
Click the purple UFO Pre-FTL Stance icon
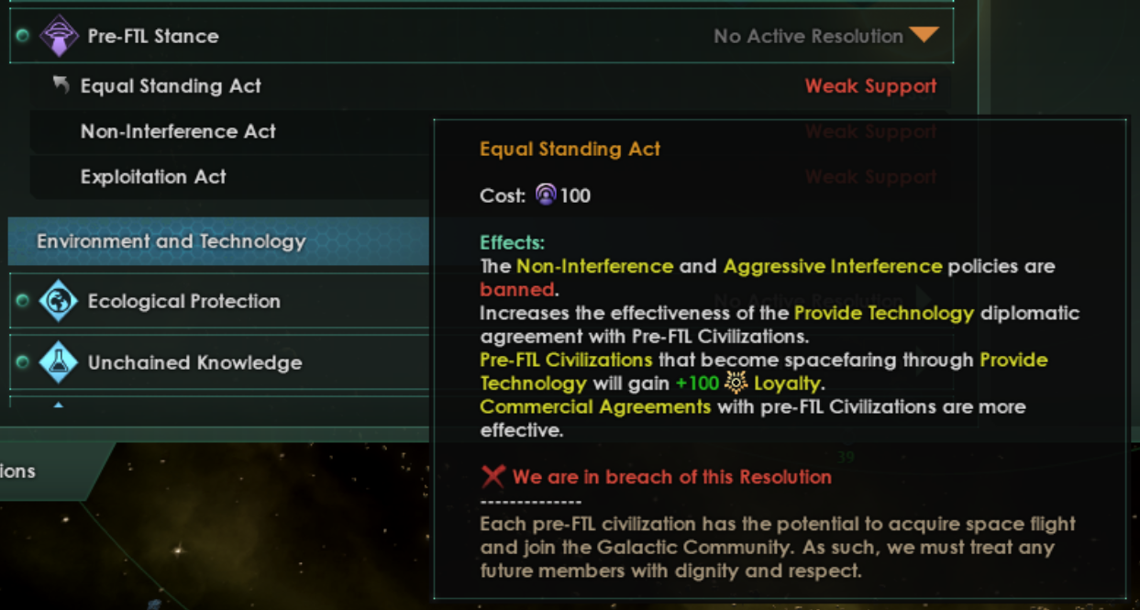pos(59,36)
